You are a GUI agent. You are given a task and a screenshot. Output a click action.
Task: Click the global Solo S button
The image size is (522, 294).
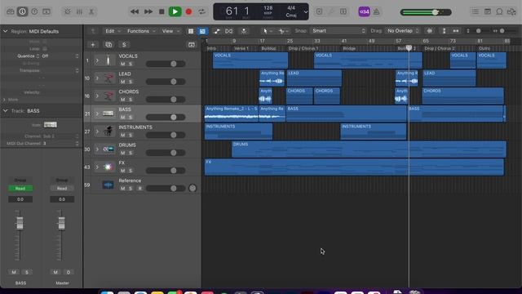(x=124, y=45)
